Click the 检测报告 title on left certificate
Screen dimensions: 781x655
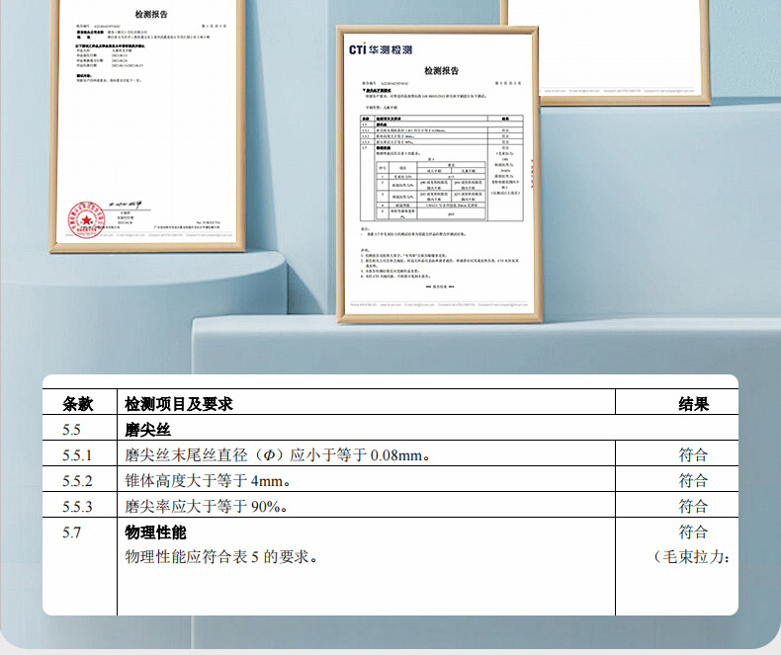[x=151, y=15]
